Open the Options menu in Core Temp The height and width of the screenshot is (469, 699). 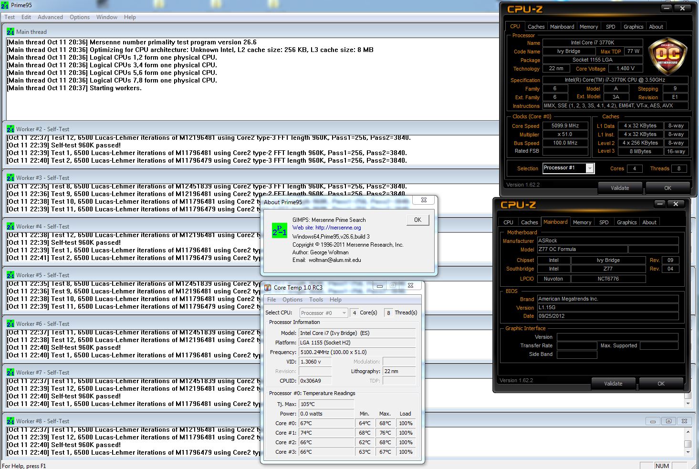(x=292, y=300)
